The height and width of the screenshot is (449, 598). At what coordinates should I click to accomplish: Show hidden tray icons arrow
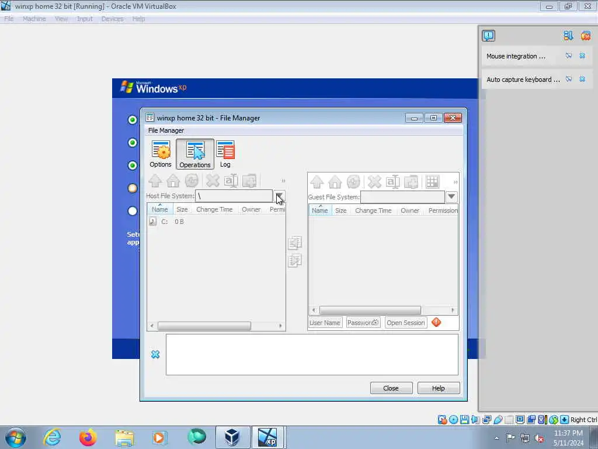(x=496, y=438)
